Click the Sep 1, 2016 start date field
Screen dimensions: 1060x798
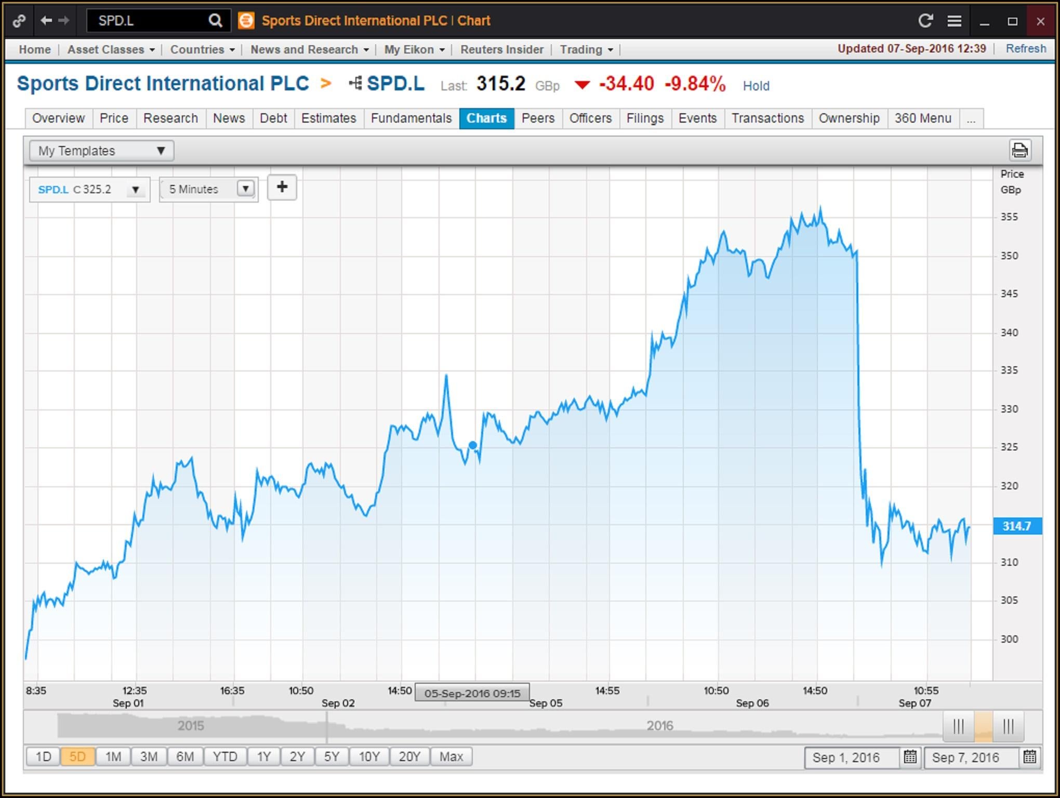tap(852, 757)
